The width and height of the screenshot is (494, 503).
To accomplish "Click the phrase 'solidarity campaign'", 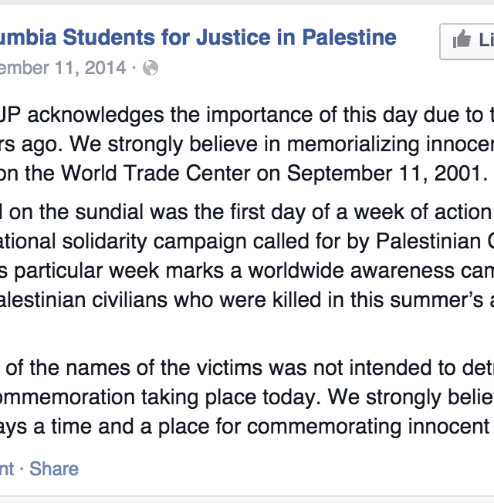I will click(154, 241).
